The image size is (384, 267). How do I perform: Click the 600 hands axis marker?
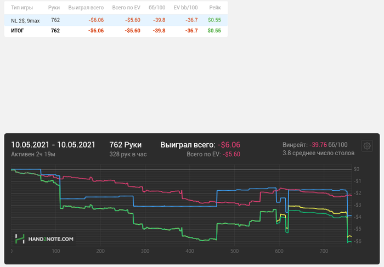click(x=279, y=251)
